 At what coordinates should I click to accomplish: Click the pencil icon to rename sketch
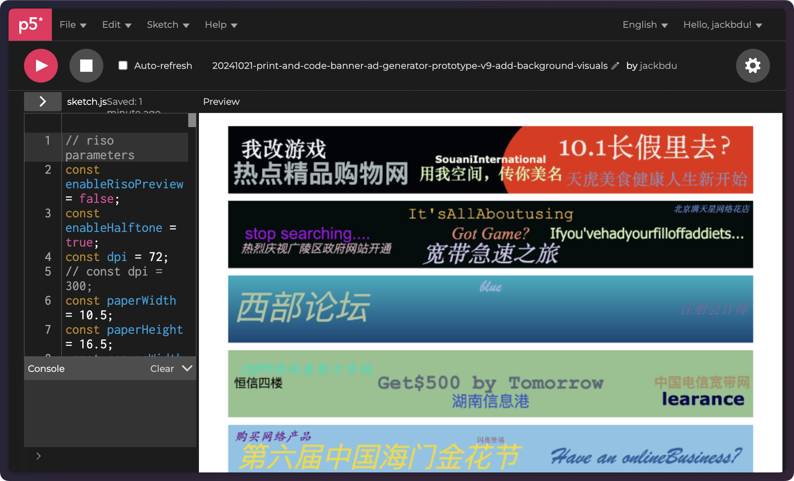[615, 66]
